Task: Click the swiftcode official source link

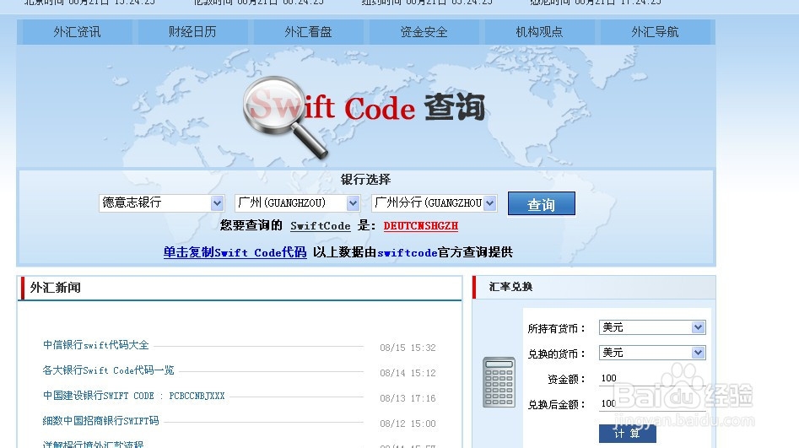Action: pyautogui.click(x=408, y=252)
